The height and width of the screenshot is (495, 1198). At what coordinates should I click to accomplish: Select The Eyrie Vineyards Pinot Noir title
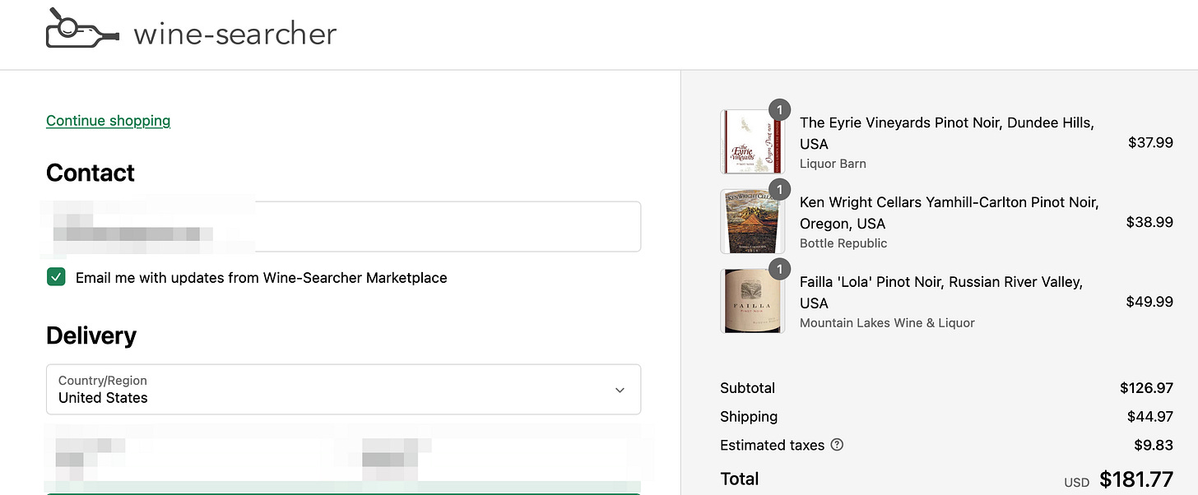click(946, 133)
